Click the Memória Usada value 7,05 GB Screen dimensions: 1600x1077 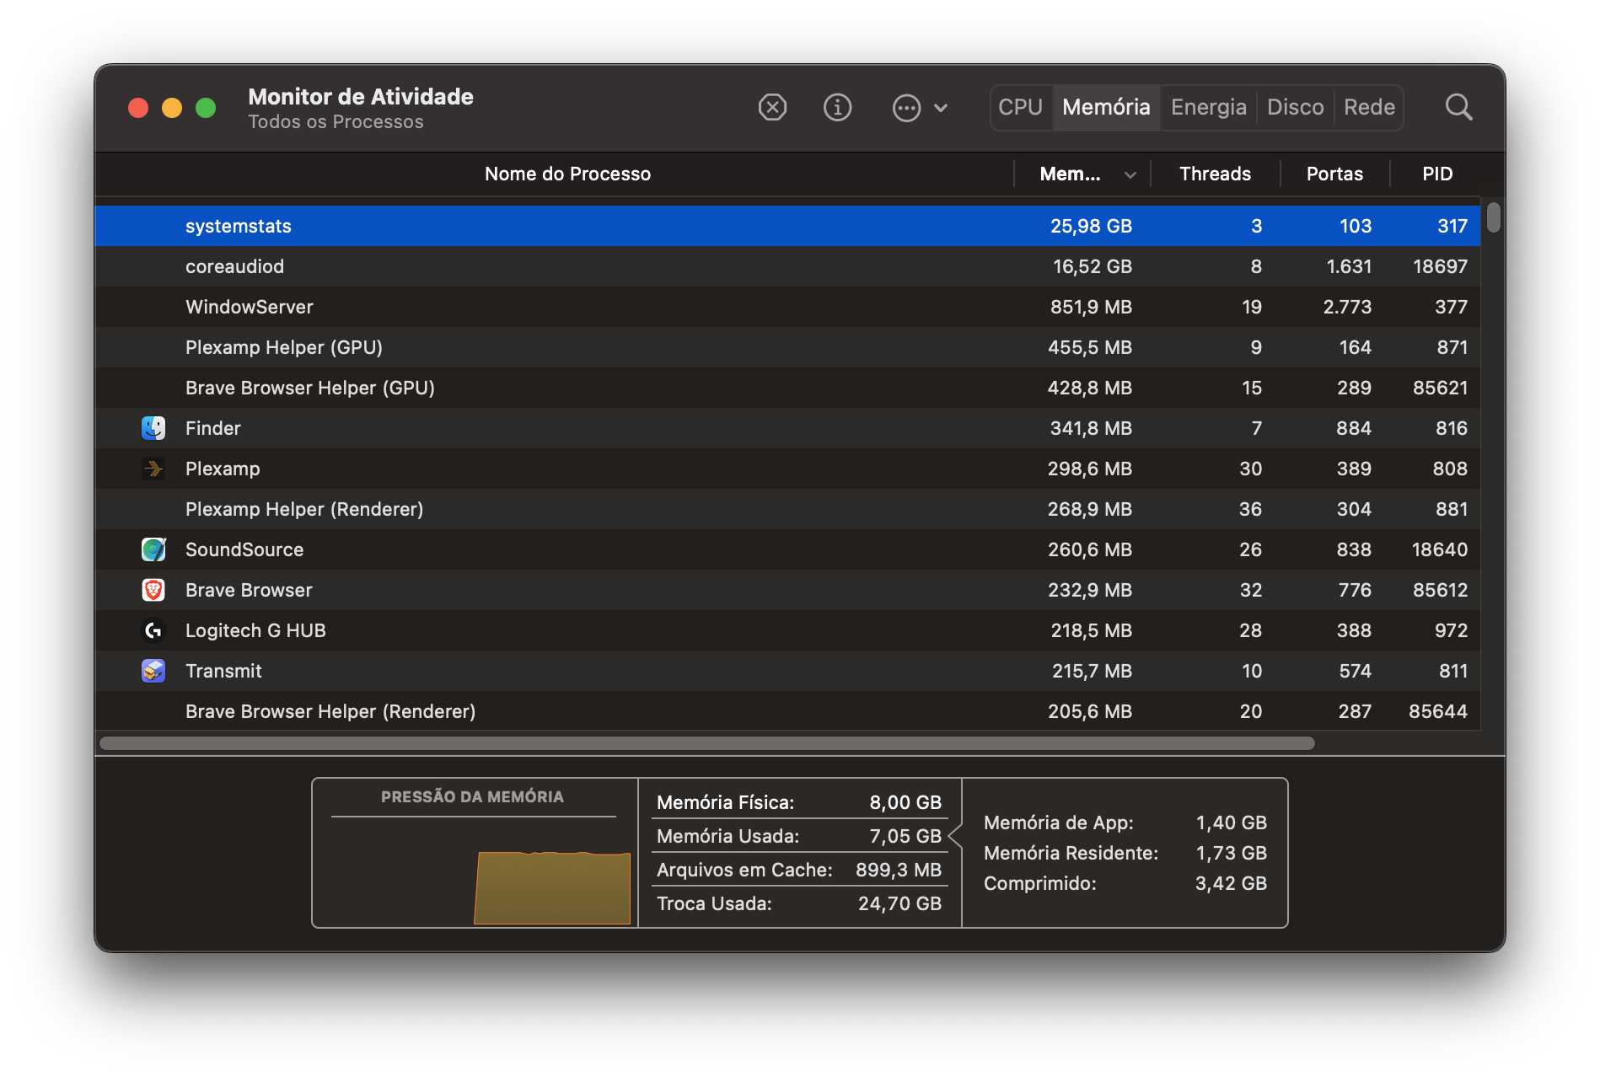click(x=905, y=836)
